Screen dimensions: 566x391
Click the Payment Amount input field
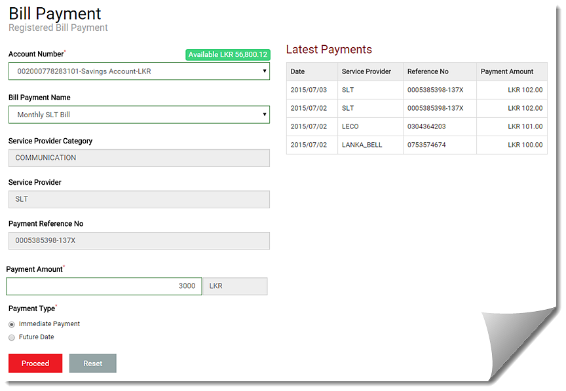104,286
